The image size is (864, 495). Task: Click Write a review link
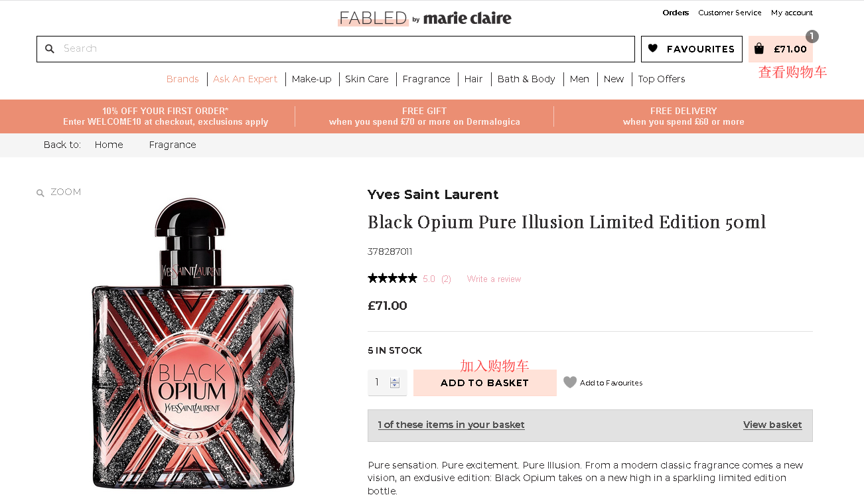[494, 279]
